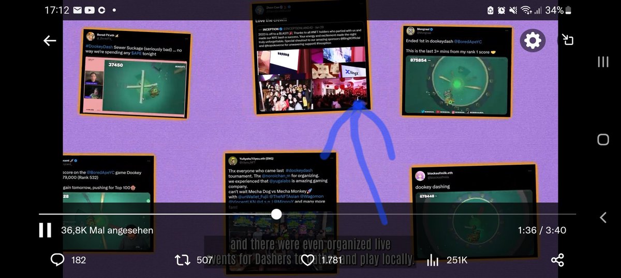The height and width of the screenshot is (278, 621).
Task: Tap the Android recent apps button
Action: [603, 62]
